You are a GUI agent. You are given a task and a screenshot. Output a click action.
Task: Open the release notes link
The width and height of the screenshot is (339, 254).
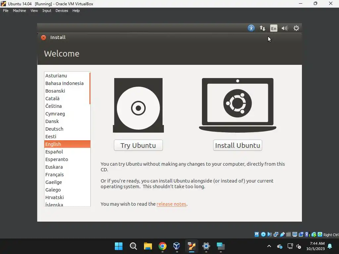pyautogui.click(x=171, y=204)
